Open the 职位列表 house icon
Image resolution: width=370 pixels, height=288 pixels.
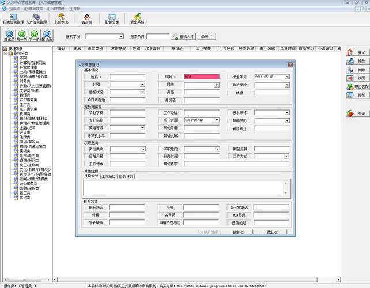[x=62, y=19]
